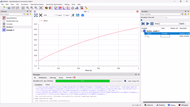Click the Save As toolbar icon
Image resolution: width=190 pixels, height=107 pixels.
click(x=17, y=8)
